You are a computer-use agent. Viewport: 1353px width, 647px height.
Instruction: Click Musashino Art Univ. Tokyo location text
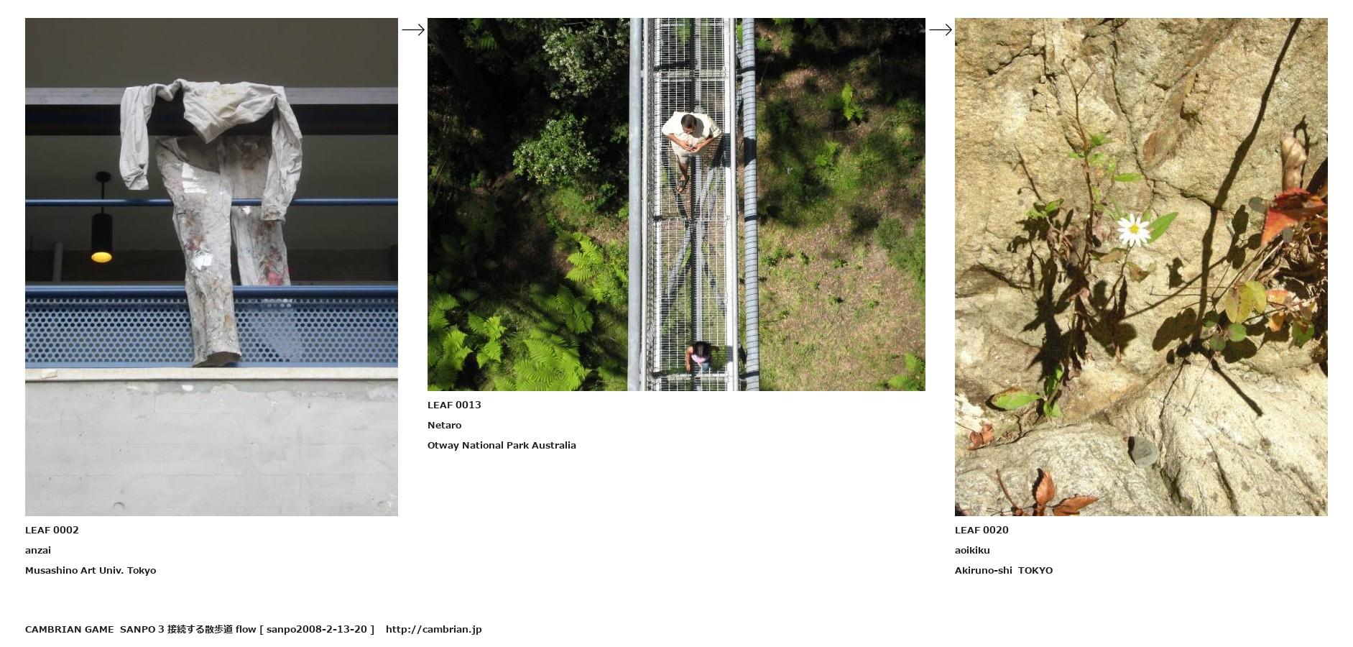point(91,570)
